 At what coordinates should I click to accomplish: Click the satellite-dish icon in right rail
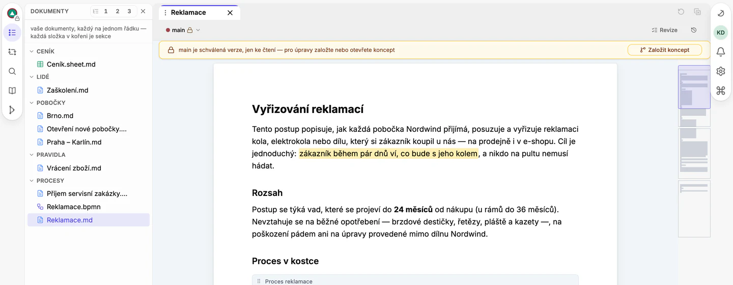click(721, 13)
